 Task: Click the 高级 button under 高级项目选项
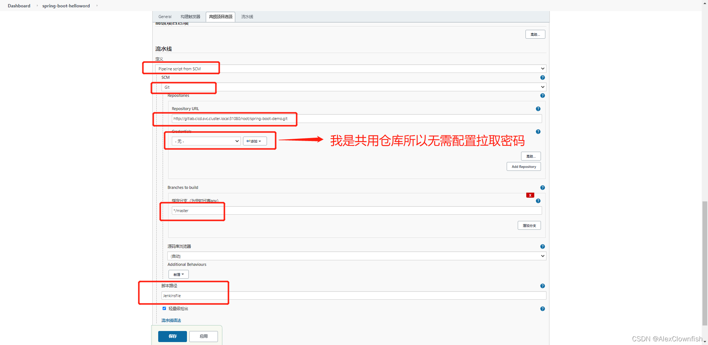coord(535,35)
